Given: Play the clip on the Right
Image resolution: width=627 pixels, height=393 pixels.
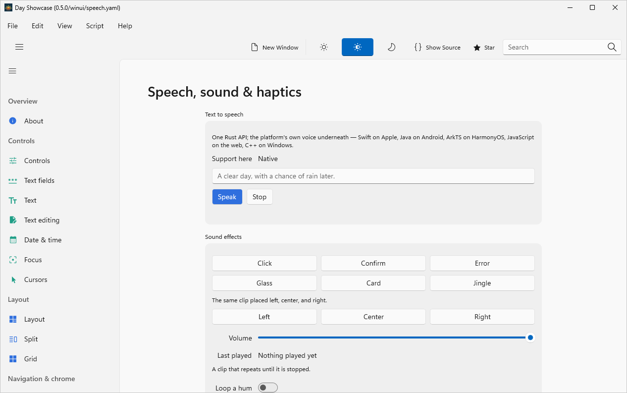Looking at the screenshot, I should tap(482, 317).
